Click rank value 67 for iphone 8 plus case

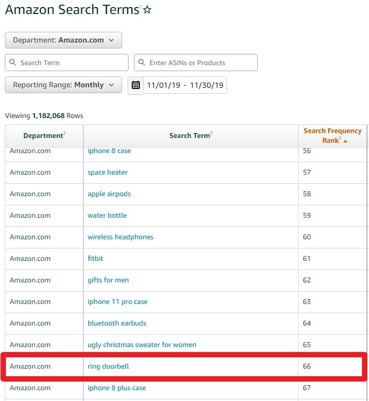pos(307,388)
